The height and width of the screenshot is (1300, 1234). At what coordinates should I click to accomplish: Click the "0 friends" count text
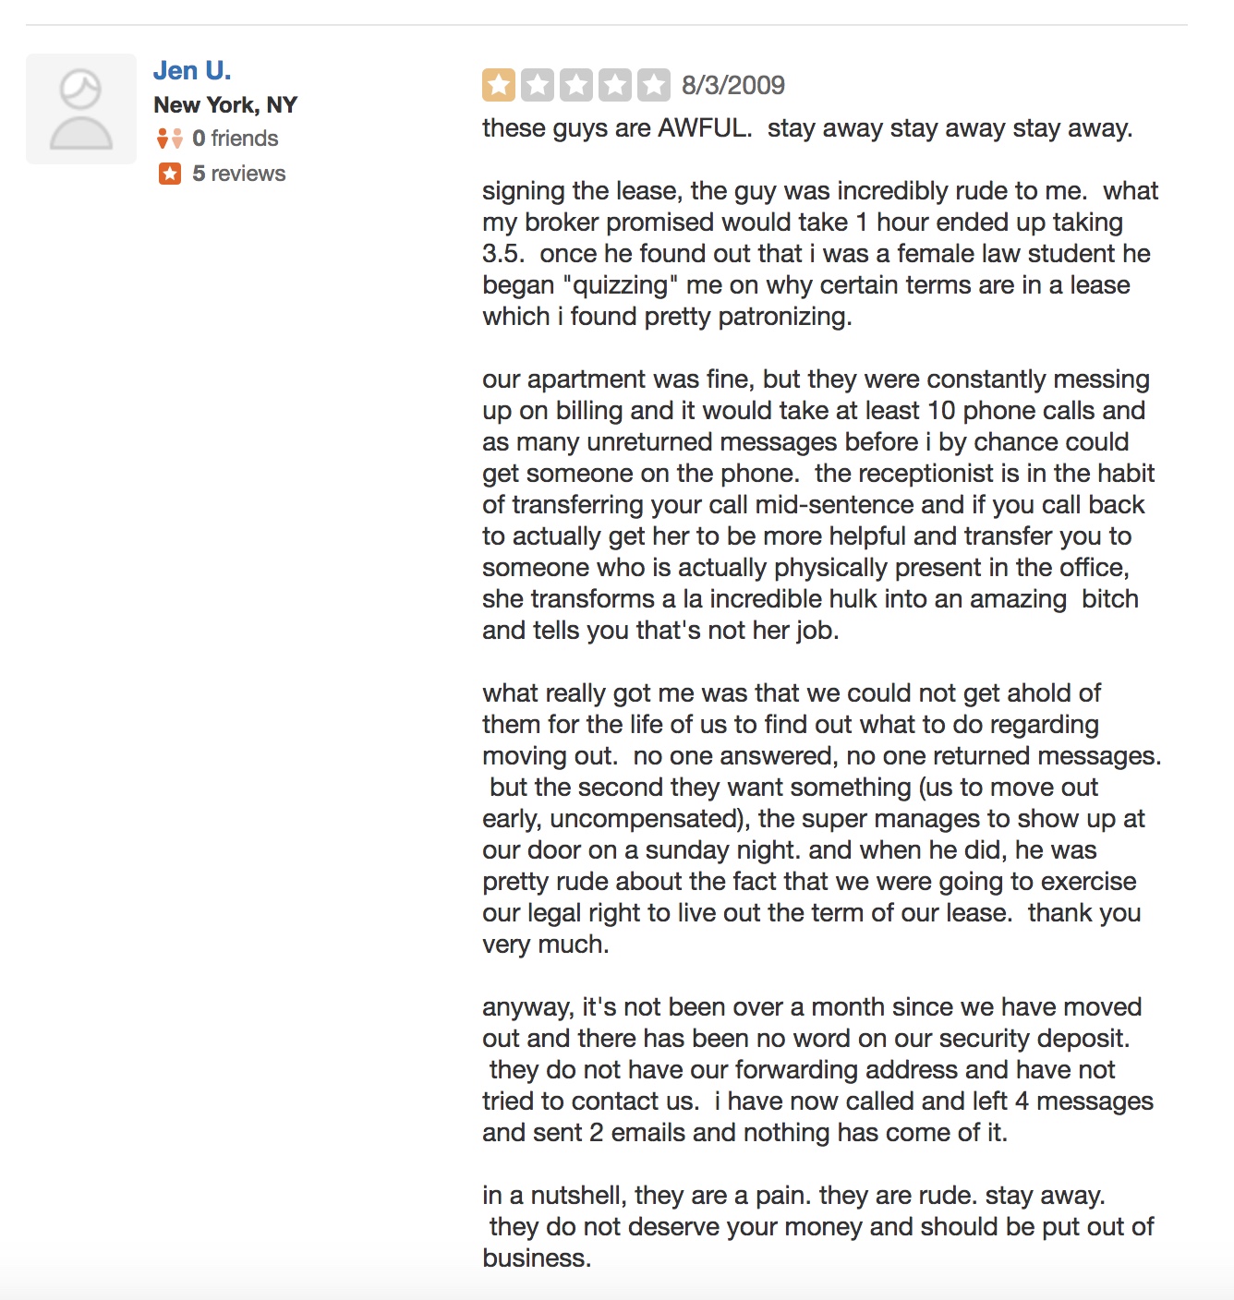coord(235,138)
